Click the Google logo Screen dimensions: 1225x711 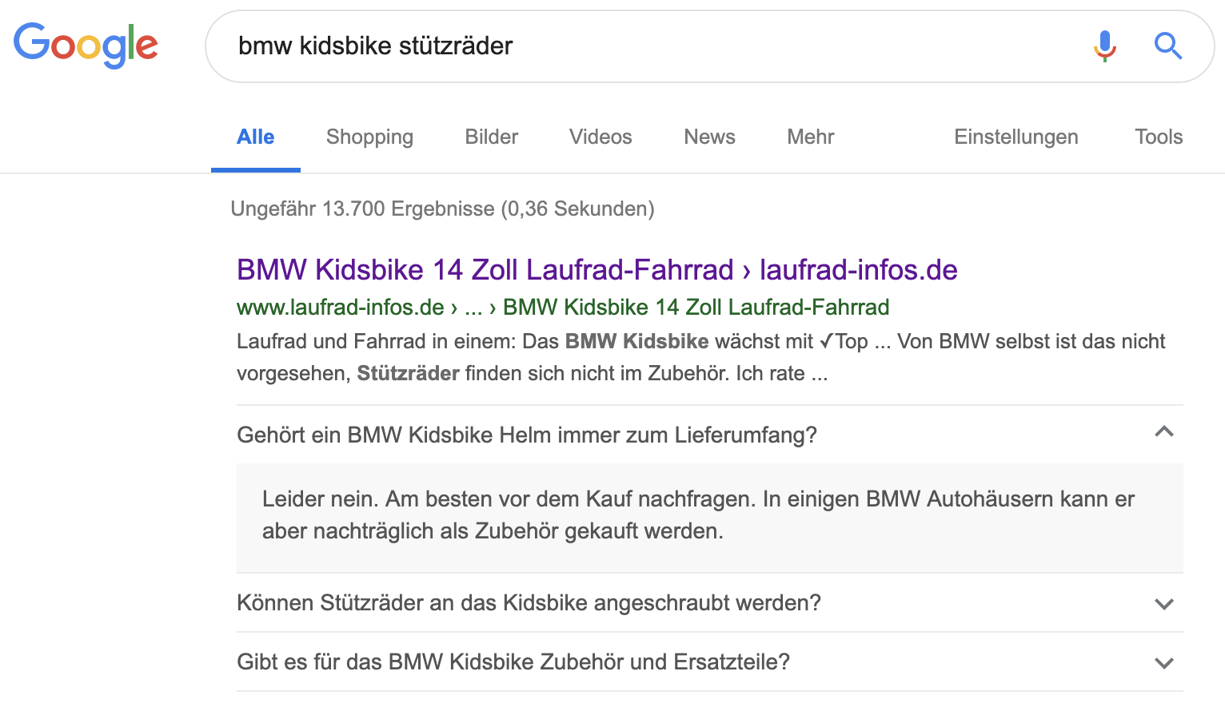86,45
